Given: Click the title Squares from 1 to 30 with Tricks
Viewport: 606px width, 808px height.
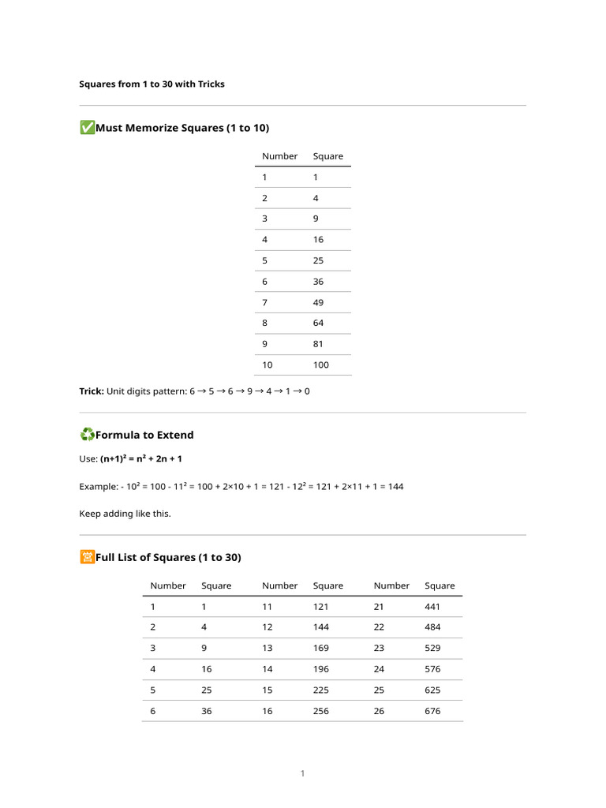Looking at the screenshot, I should pos(151,84).
